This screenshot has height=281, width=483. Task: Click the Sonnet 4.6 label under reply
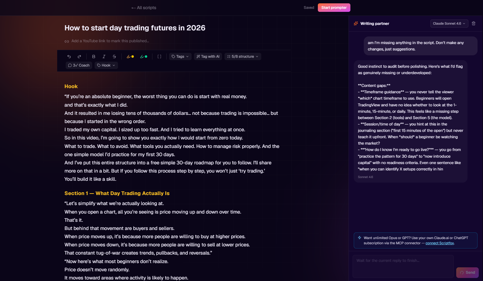pyautogui.click(x=365, y=177)
